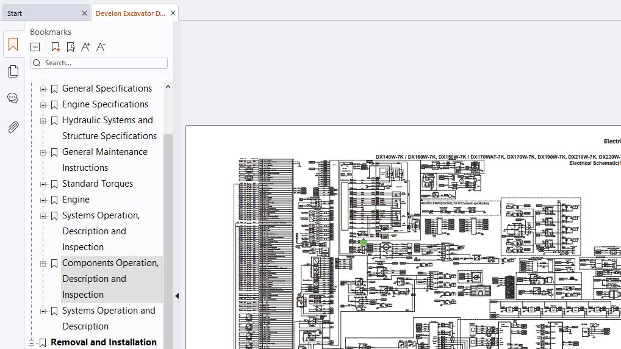Add a new bookmark icon
Screen dimensions: 621x349
pyautogui.click(x=56, y=47)
